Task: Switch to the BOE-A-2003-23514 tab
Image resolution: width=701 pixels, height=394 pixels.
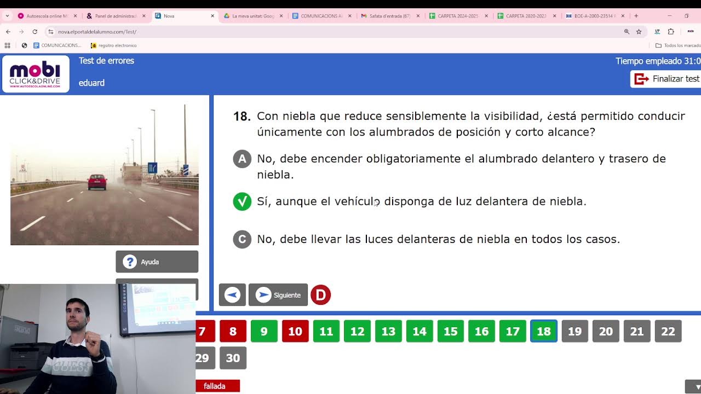Action: (x=595, y=16)
